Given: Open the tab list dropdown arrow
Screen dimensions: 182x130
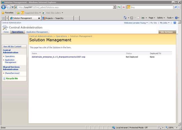Looking at the screenshot, I should coord(7,18).
